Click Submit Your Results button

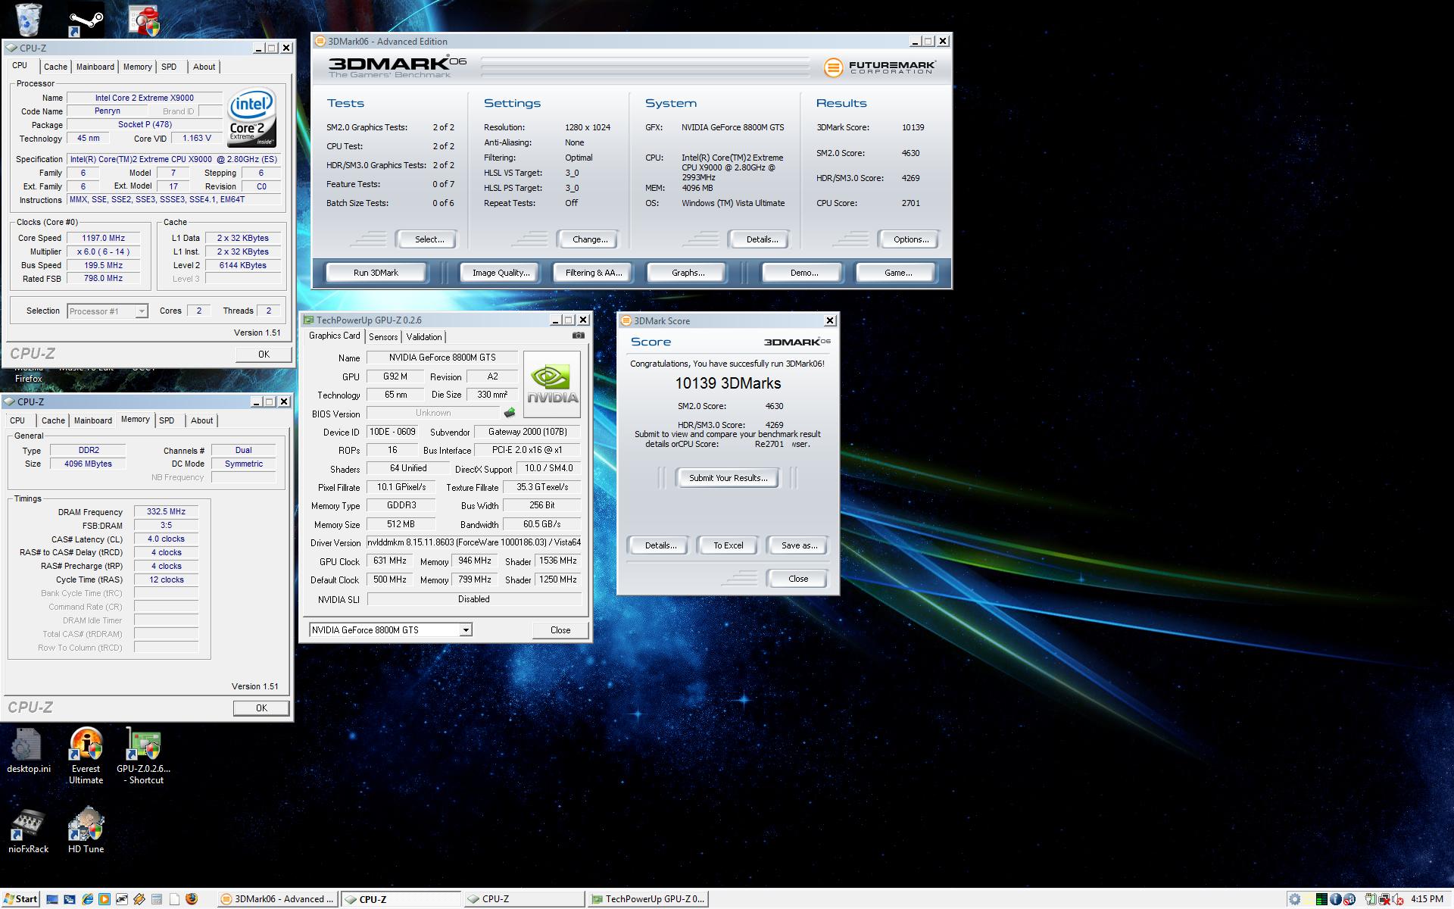(728, 478)
